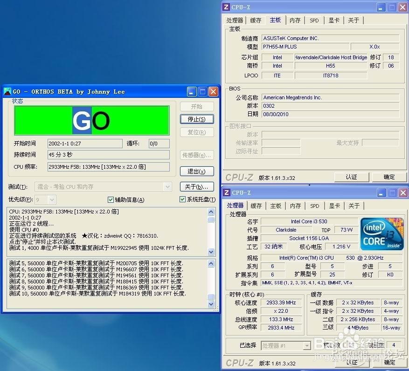409x371 pixels.
Task: Click 认证 in top CPU-Z window
Action: pyautogui.click(x=351, y=177)
